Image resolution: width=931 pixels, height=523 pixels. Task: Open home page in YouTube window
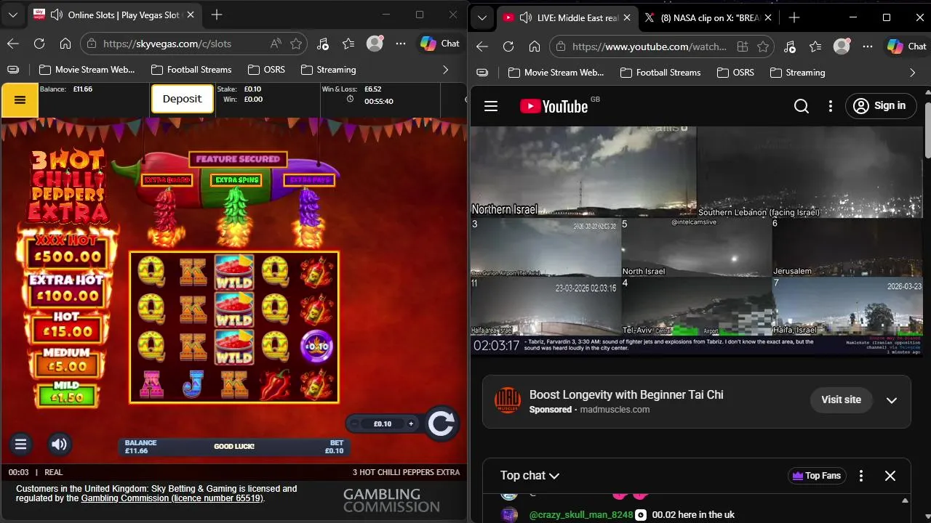click(535, 46)
